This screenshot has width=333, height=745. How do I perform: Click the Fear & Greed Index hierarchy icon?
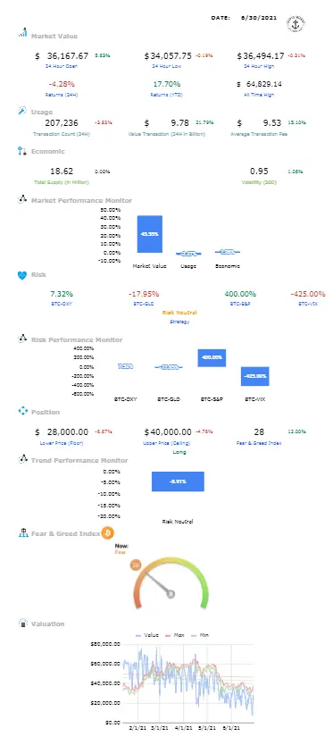point(23,533)
